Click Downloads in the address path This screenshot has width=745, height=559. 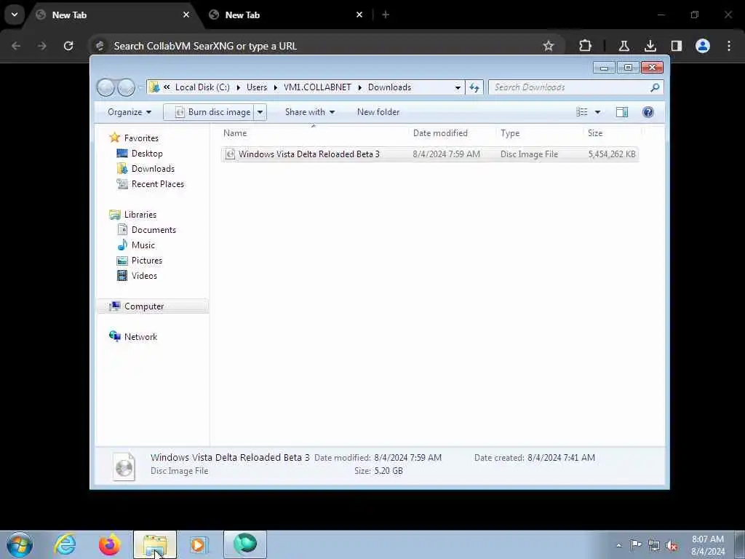[390, 87]
